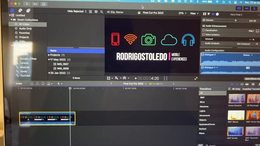Open the Stereo channel dropdown on Dialogue-1
260x146 pixels.
click(x=248, y=55)
